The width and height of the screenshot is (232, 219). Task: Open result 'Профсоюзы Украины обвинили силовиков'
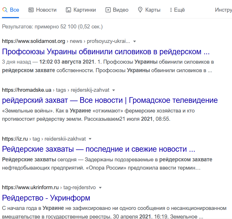pos(106,52)
